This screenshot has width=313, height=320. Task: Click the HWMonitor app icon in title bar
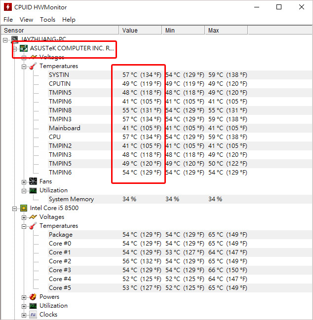point(8,7)
